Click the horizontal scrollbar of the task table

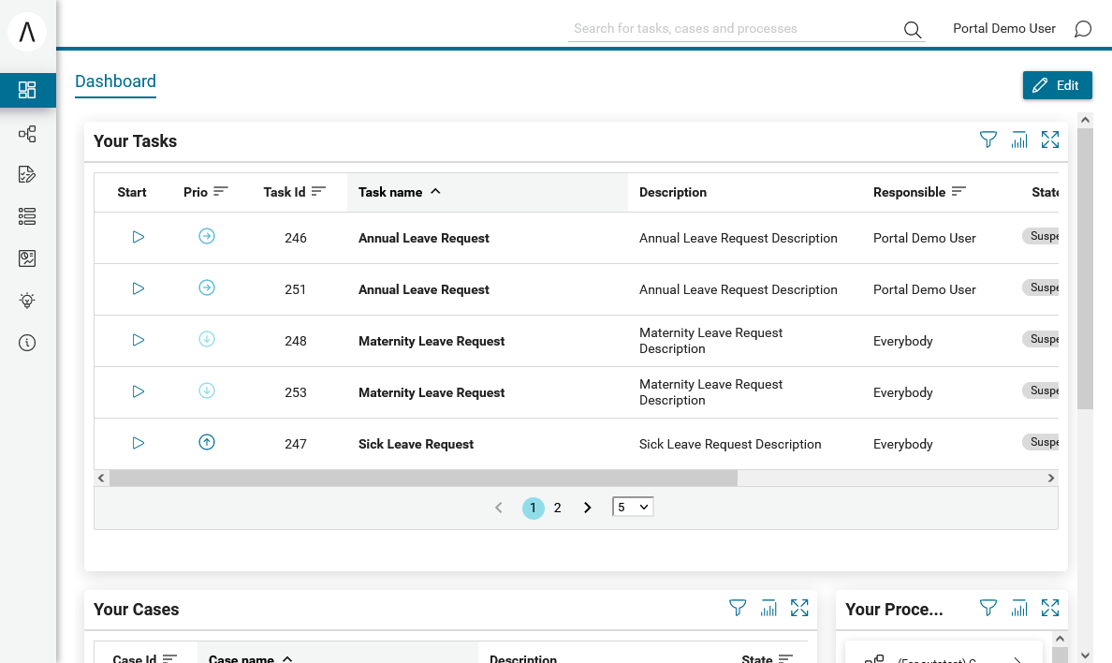coord(423,479)
